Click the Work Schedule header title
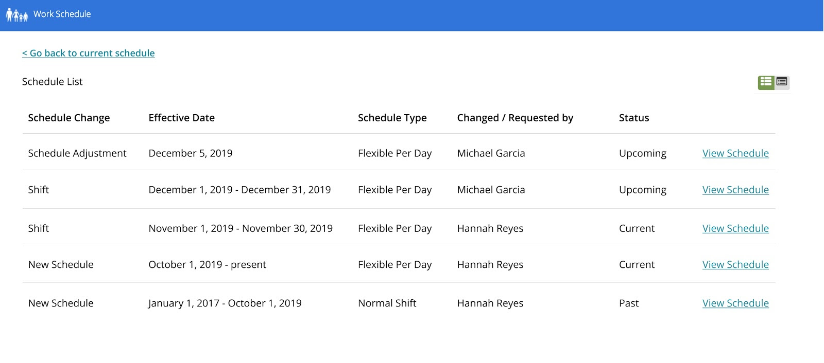Viewport: 824px width, 363px height. click(62, 14)
